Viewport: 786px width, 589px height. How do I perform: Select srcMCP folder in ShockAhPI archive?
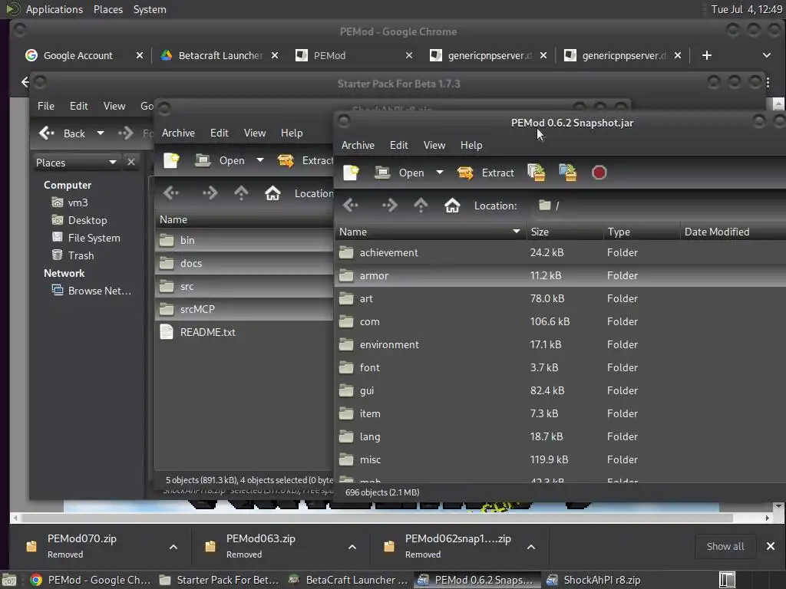click(x=244, y=310)
